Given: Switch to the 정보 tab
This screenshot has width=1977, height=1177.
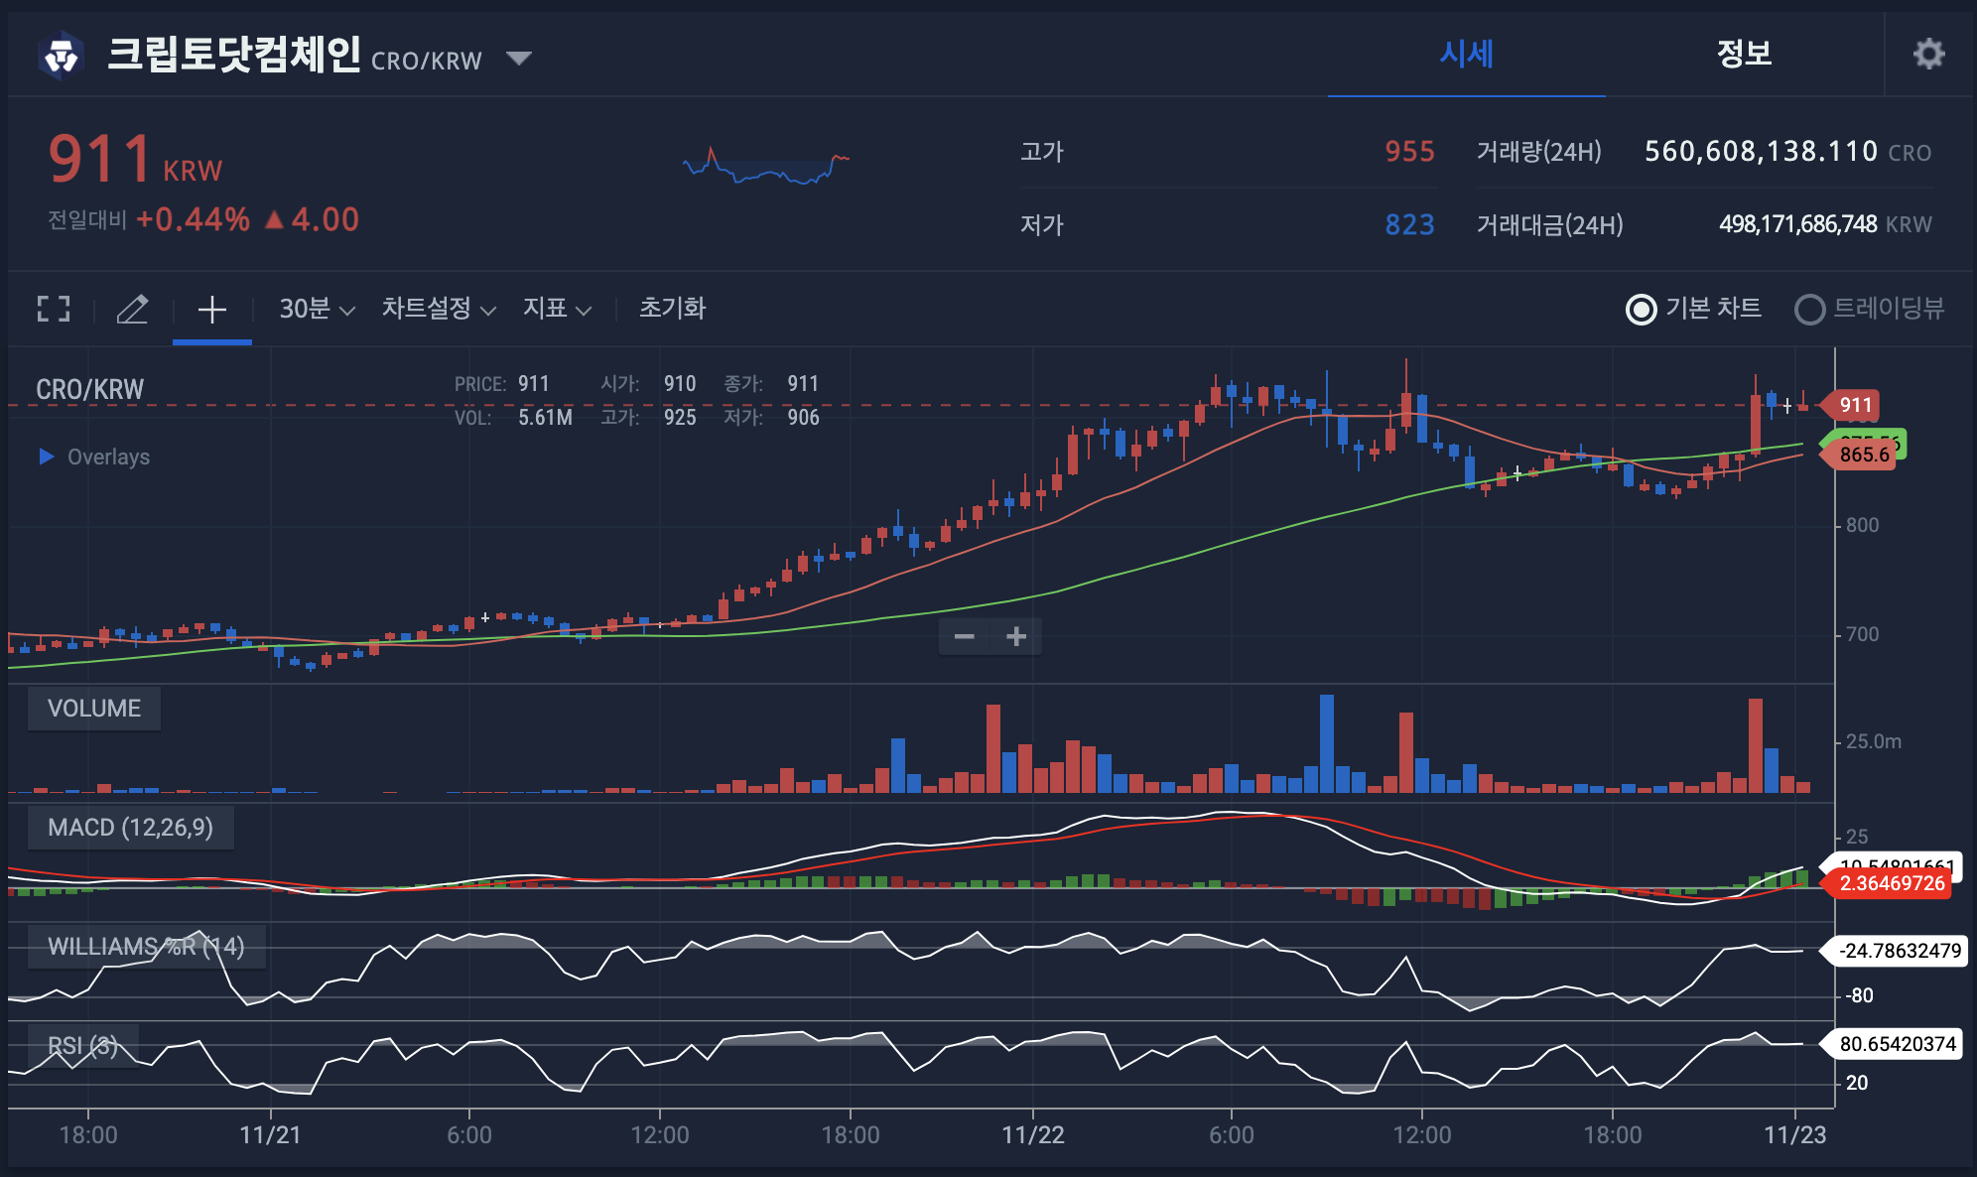Looking at the screenshot, I should coord(1744,54).
